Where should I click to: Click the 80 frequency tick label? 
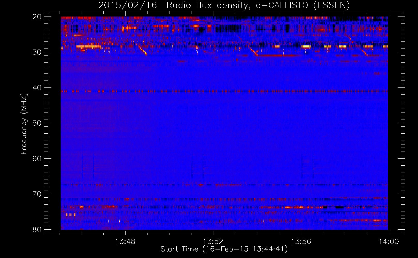pos(37,229)
